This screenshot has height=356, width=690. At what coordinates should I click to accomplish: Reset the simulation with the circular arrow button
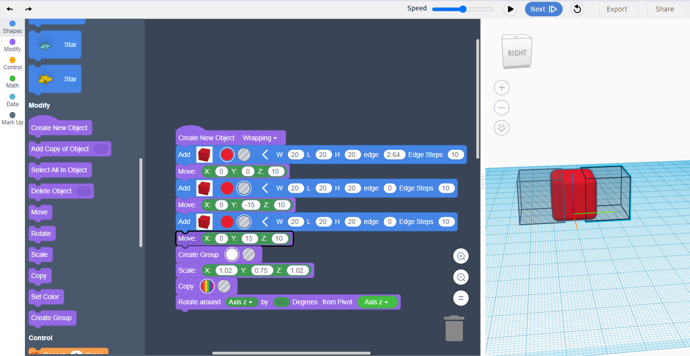tap(577, 9)
